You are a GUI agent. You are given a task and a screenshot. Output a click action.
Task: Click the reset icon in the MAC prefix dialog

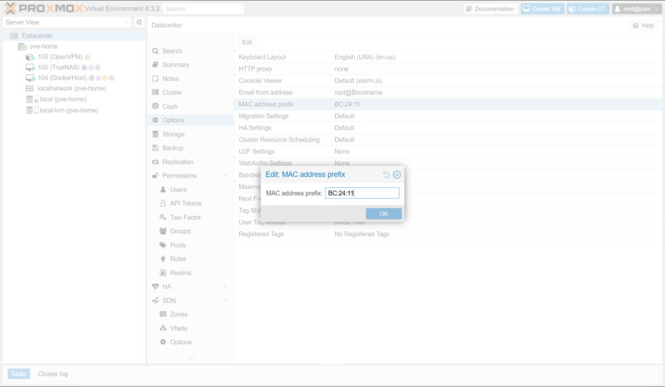click(x=386, y=174)
